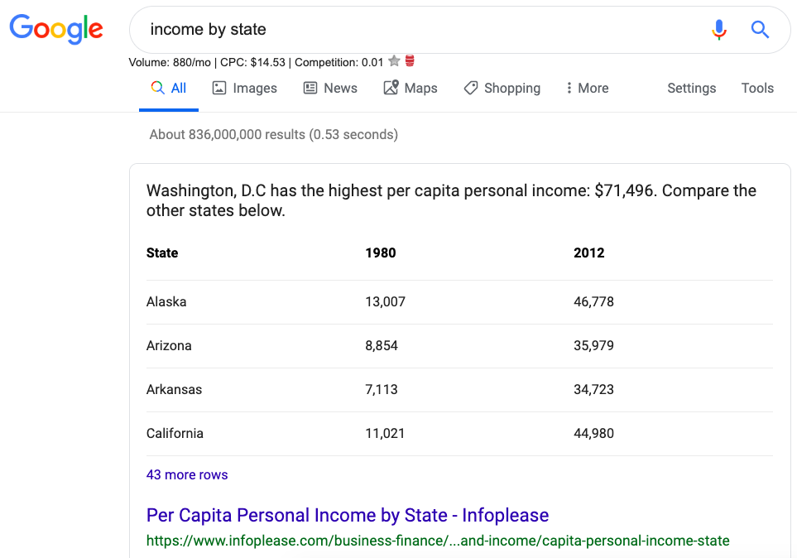The width and height of the screenshot is (797, 558).
Task: Switch to the All results tab
Action: (169, 88)
